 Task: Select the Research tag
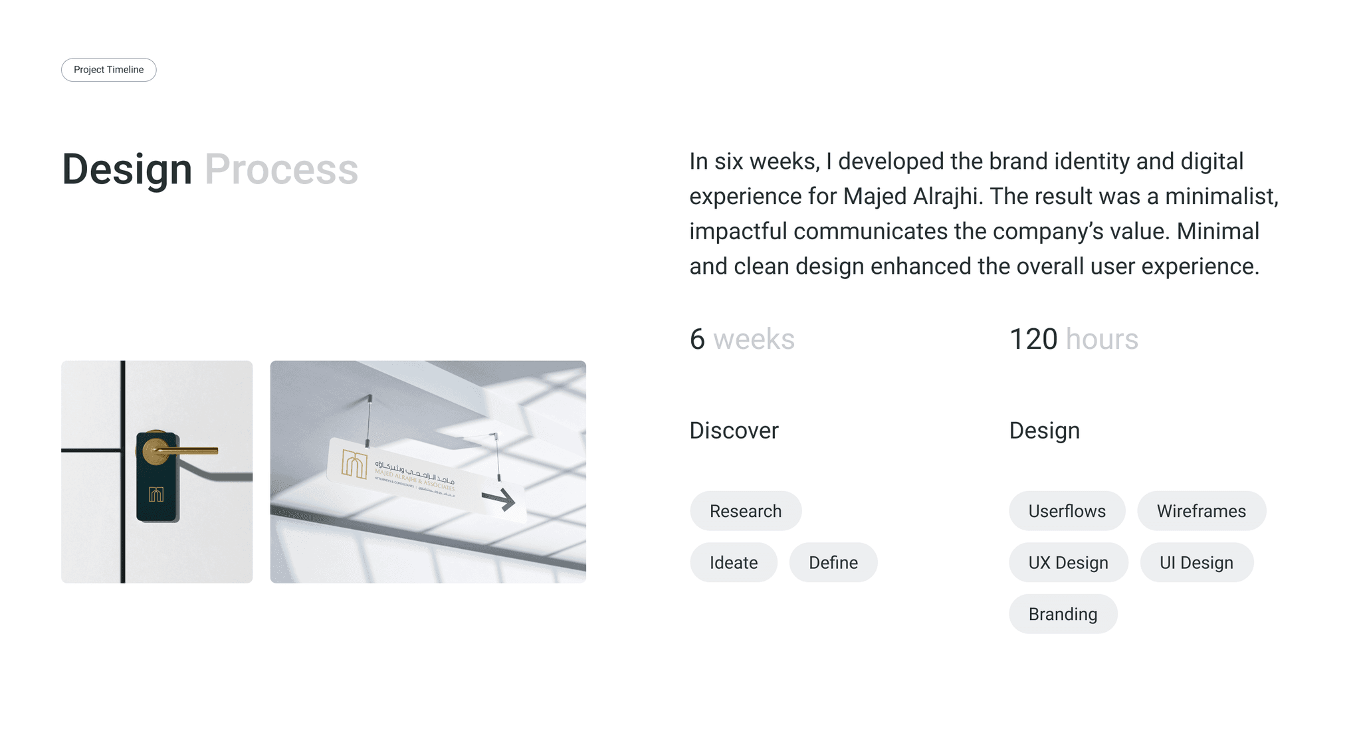point(745,511)
